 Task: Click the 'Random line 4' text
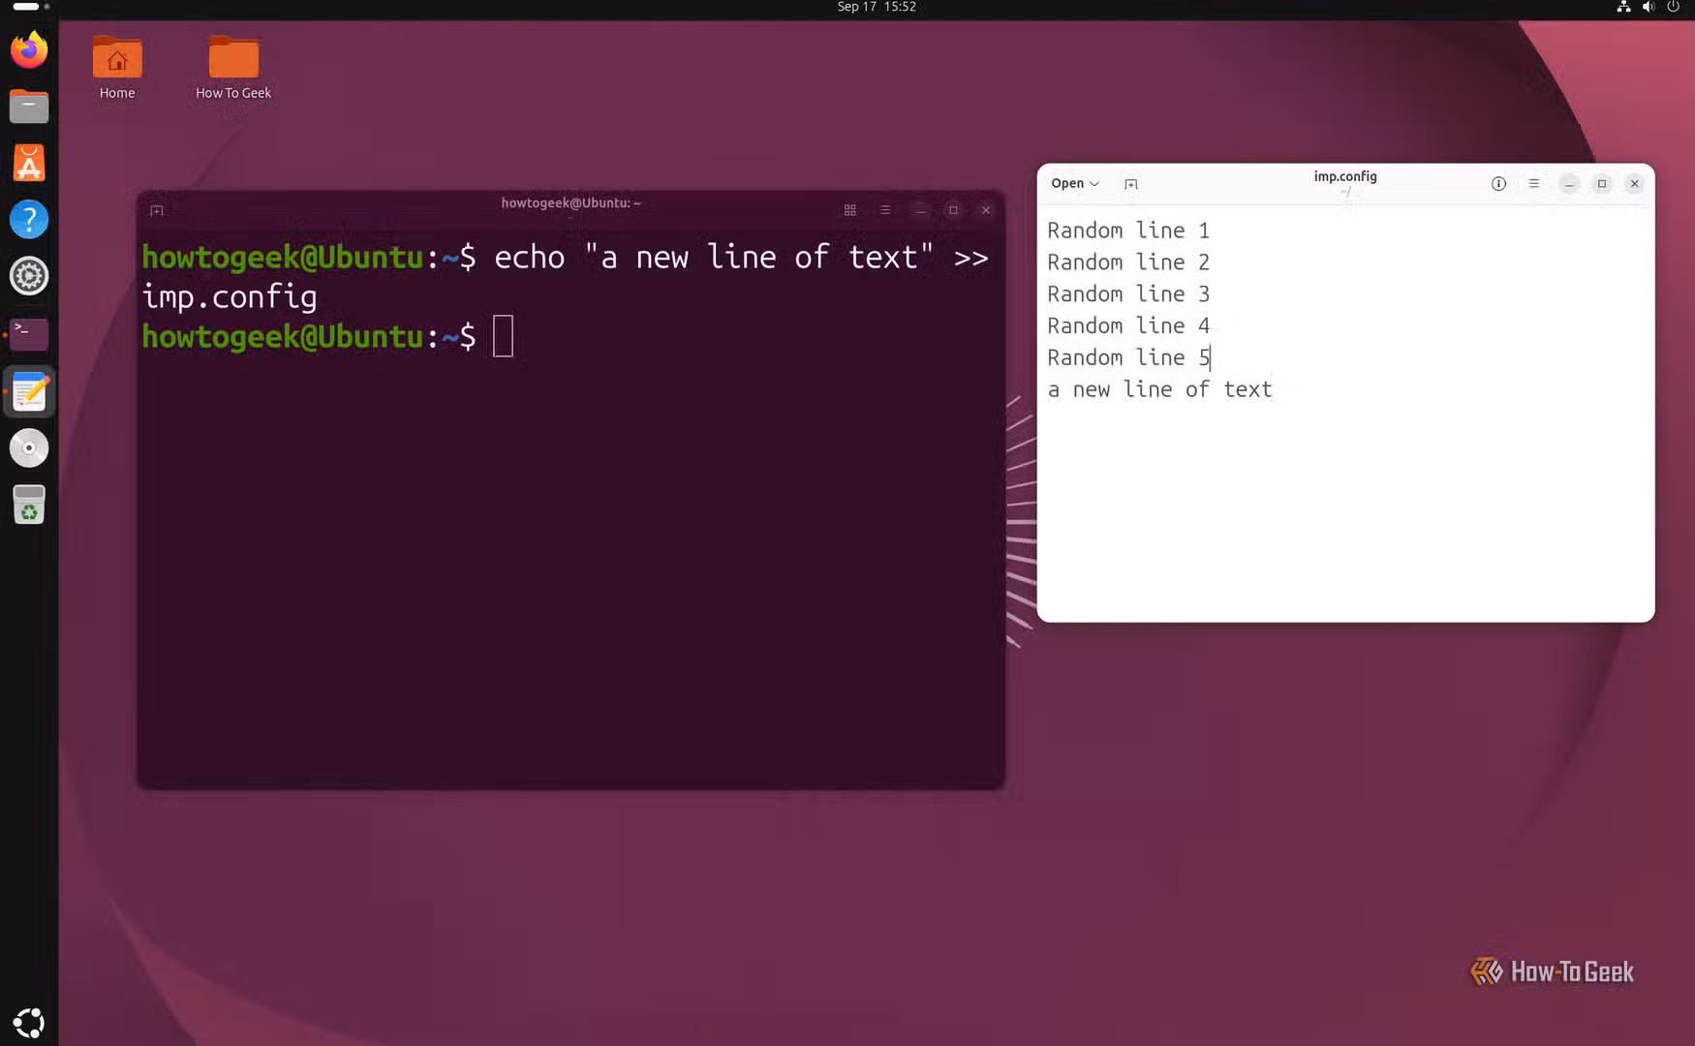coord(1128,326)
